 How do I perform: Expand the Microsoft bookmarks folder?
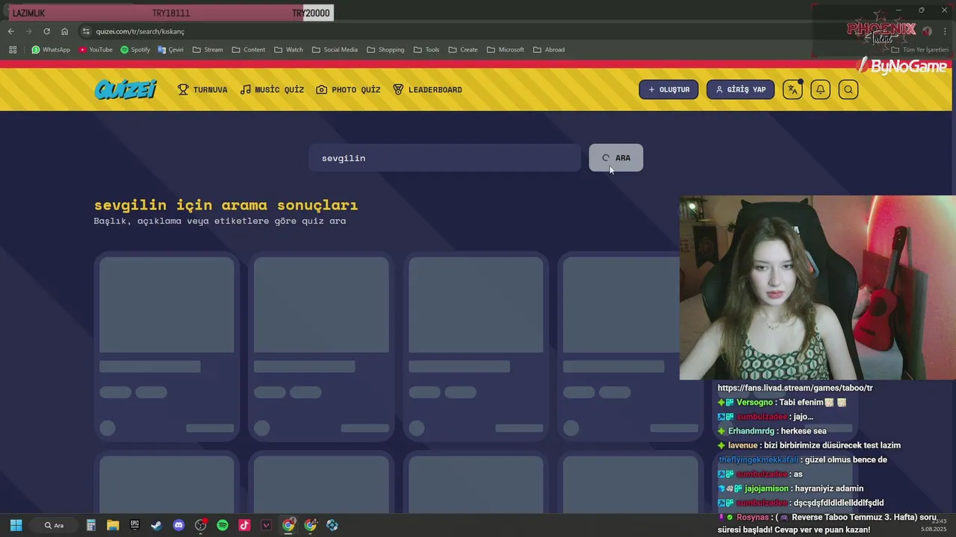(x=505, y=50)
